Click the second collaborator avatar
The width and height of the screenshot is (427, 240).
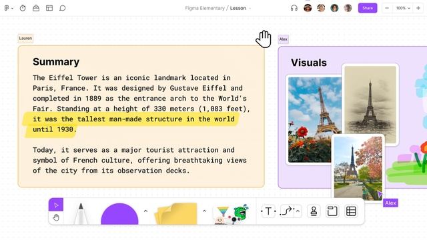(321, 8)
